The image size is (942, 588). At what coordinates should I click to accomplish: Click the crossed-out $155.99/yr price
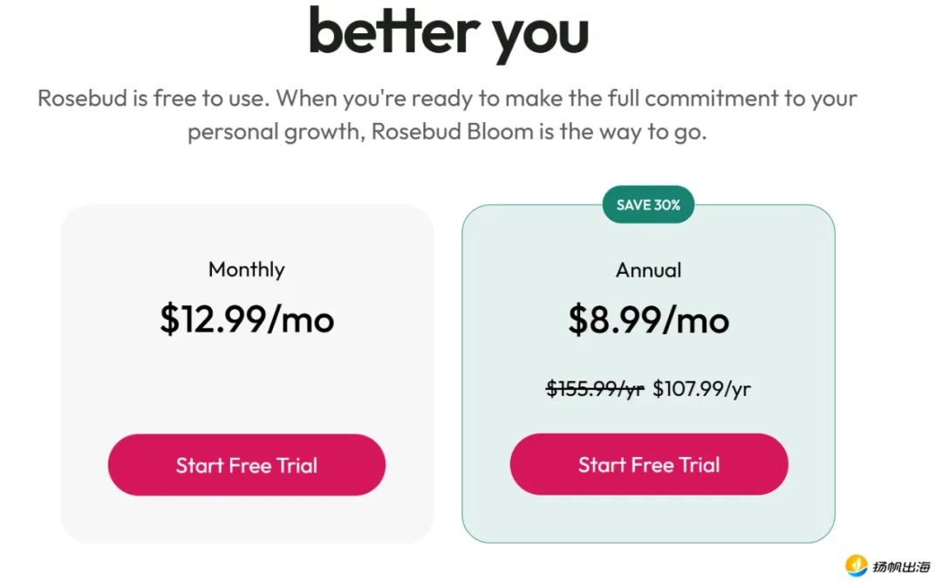click(x=595, y=388)
